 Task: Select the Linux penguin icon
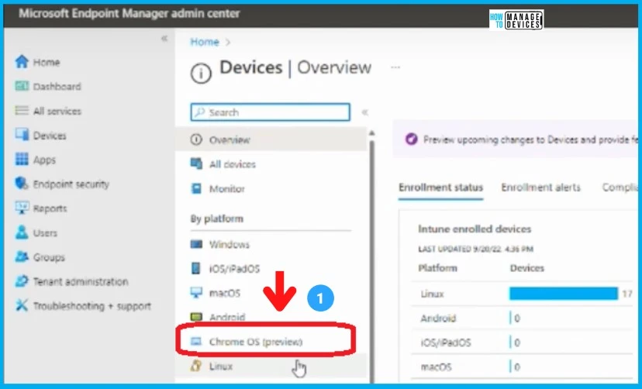pyautogui.click(x=196, y=366)
